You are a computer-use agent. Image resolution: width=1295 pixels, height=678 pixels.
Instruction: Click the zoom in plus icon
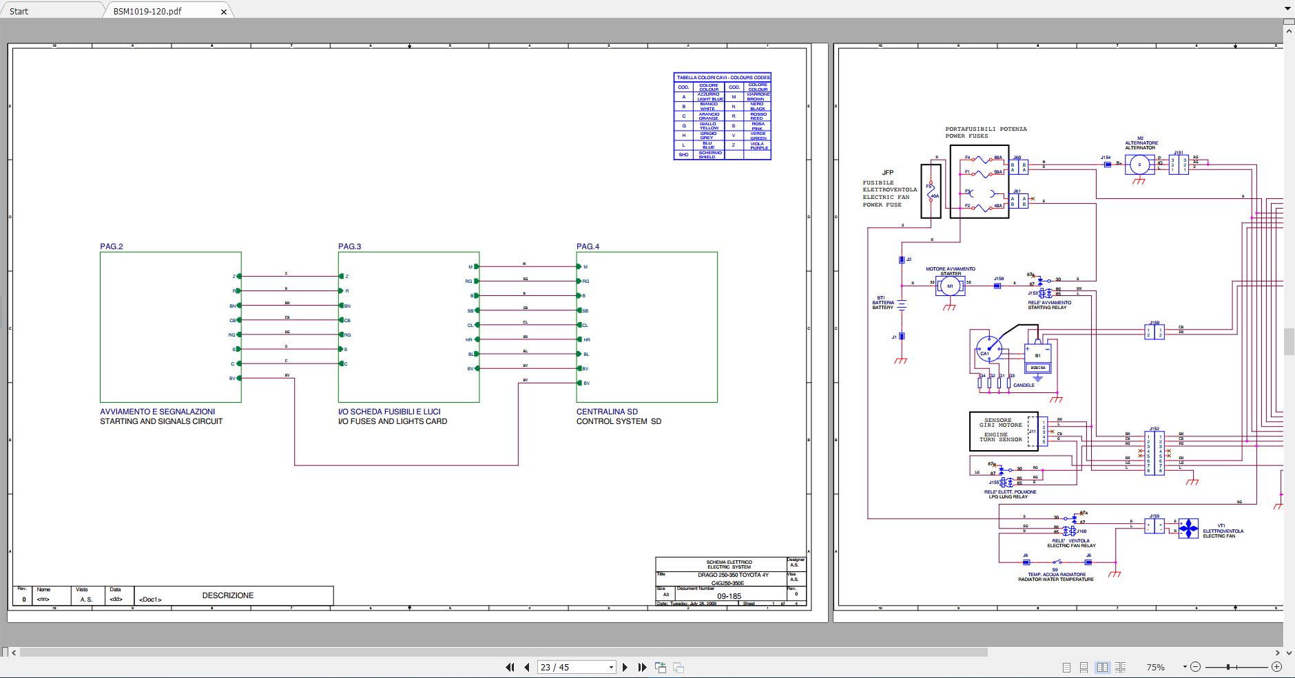click(1276, 667)
